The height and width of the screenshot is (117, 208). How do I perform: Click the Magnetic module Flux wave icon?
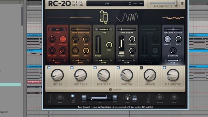pos(180,60)
